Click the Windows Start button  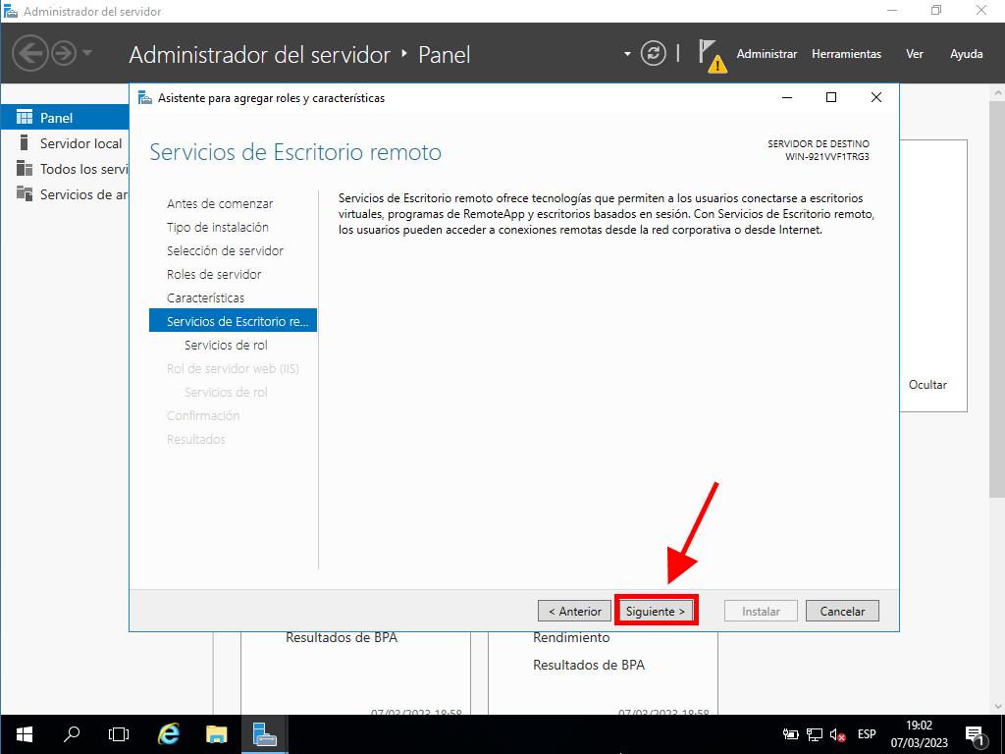pyautogui.click(x=24, y=733)
